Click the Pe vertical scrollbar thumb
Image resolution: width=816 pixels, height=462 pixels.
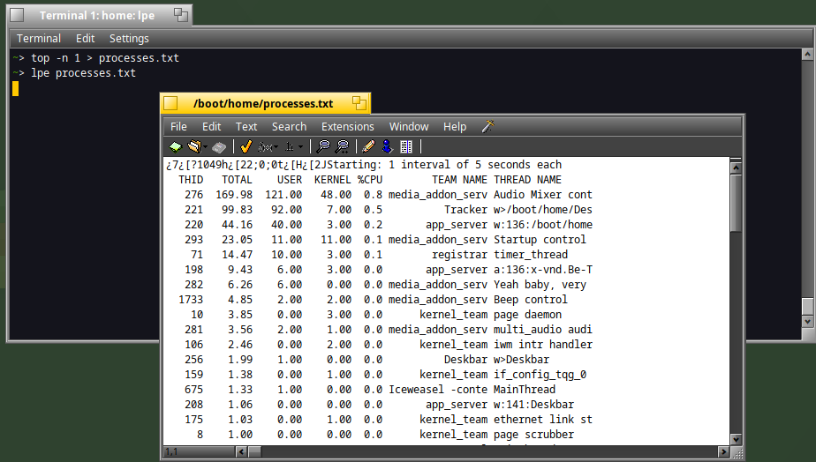click(x=736, y=203)
